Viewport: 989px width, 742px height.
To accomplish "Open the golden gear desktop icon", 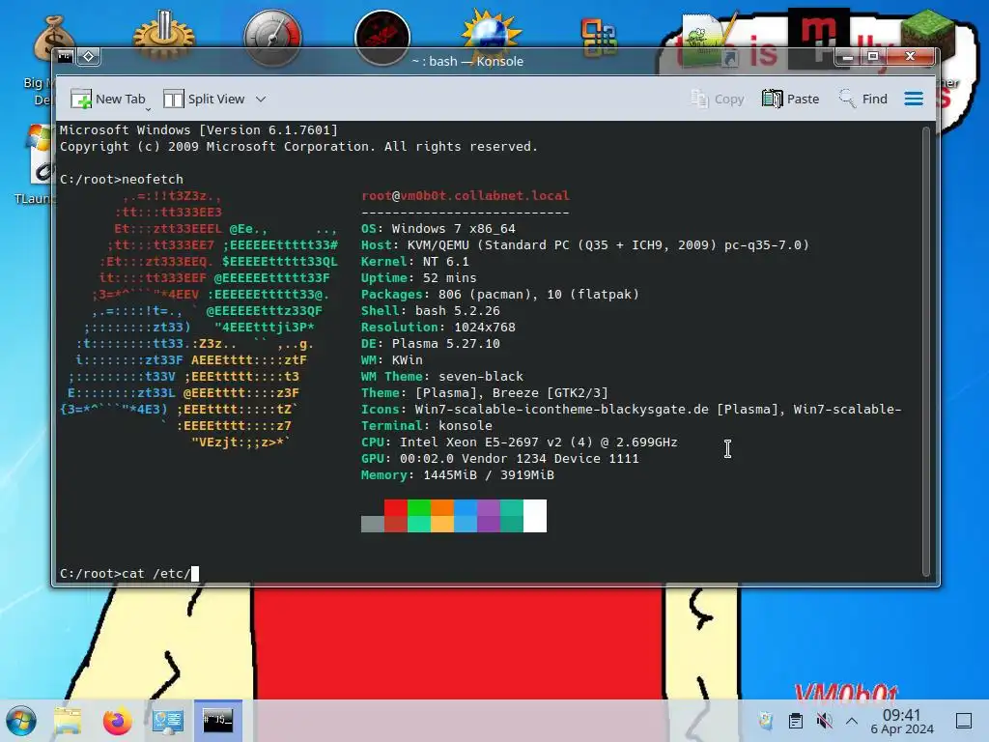I will [163, 37].
